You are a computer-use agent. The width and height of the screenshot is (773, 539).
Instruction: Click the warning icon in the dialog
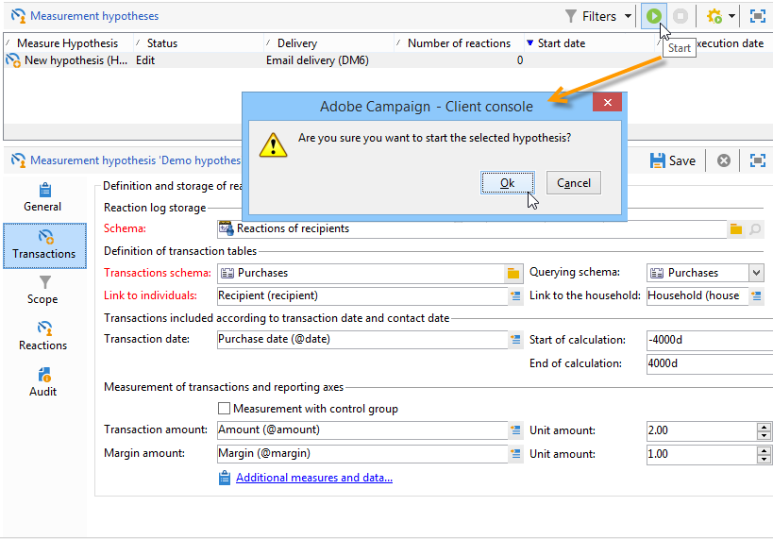click(x=273, y=145)
